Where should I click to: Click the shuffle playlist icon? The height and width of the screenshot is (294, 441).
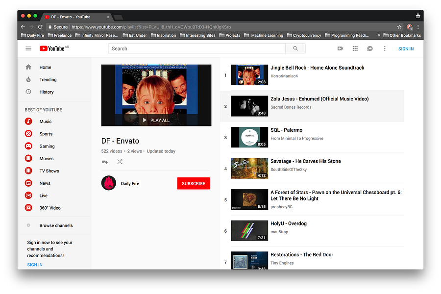[x=120, y=162]
